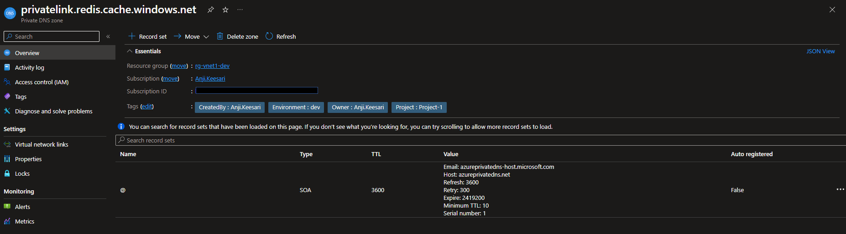Click the SOA type cell
Image resolution: width=846 pixels, height=234 pixels.
click(x=305, y=190)
